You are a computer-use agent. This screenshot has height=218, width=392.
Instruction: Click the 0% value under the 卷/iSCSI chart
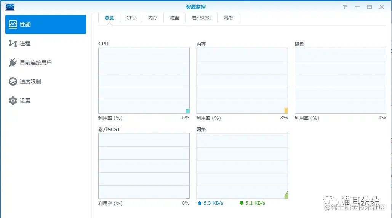click(186, 203)
